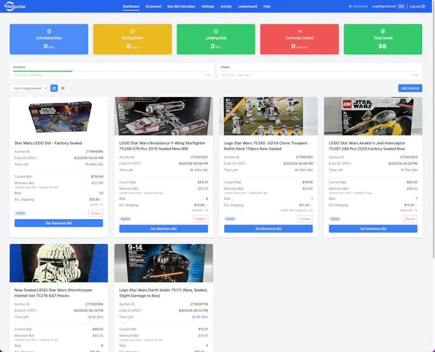Click the Stormtrooper Helmet Set 75276 title
Viewport: 435px width, 352px height.
pos(53,293)
